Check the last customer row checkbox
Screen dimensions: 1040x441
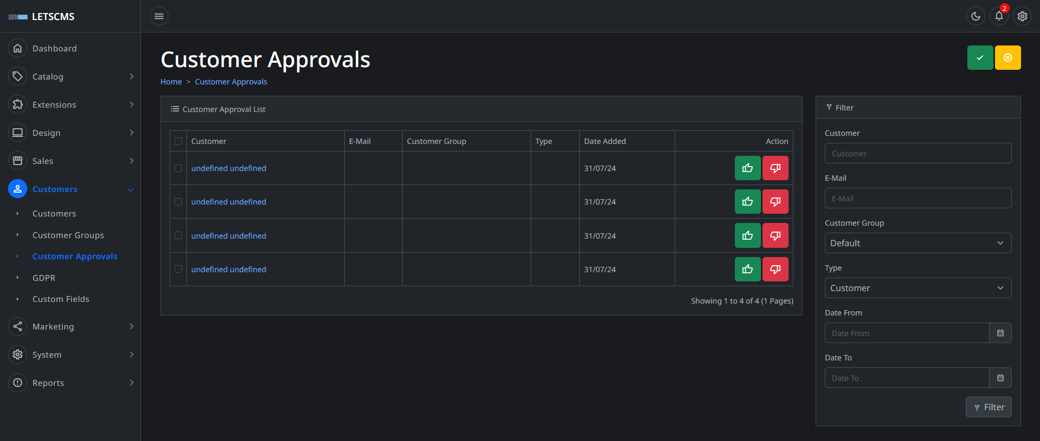[178, 269]
